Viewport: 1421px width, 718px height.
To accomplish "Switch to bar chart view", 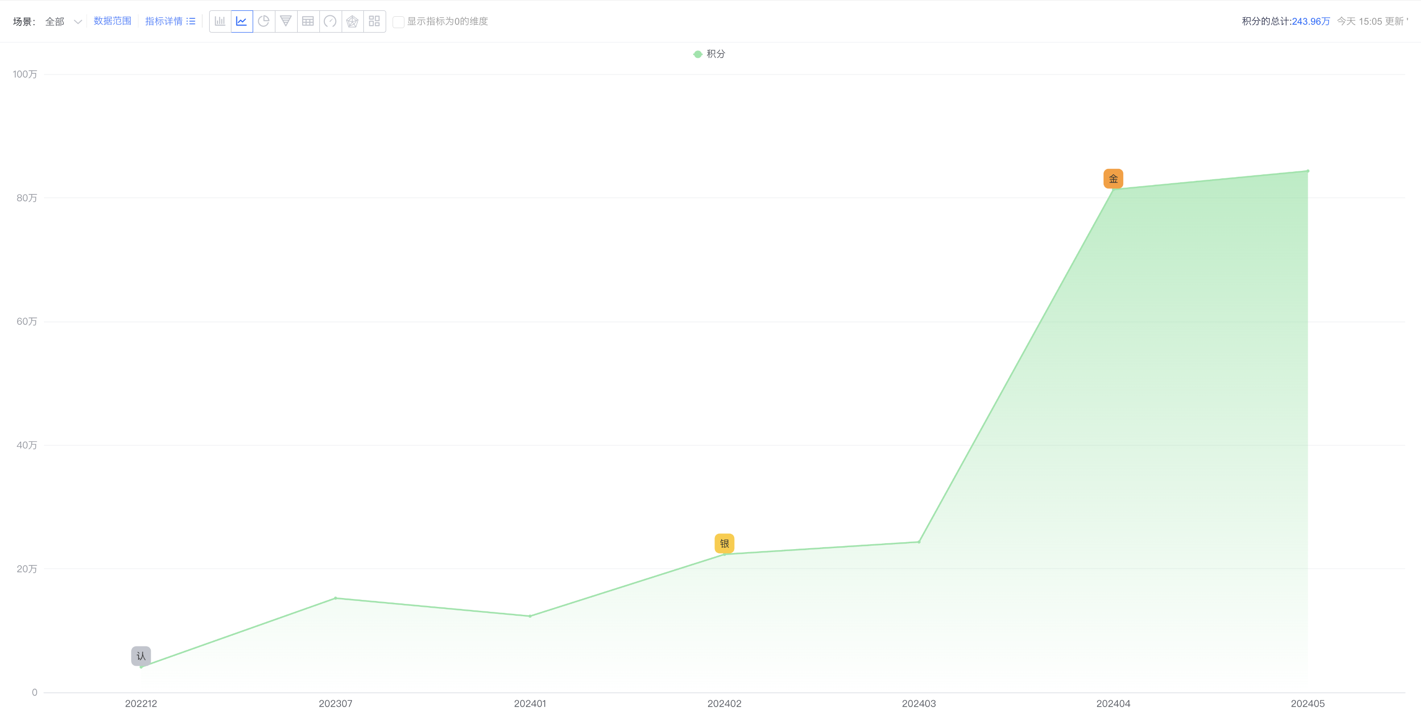I will click(x=220, y=22).
